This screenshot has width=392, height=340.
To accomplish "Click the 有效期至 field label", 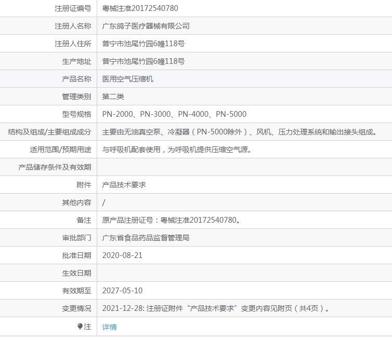I will [x=76, y=291].
